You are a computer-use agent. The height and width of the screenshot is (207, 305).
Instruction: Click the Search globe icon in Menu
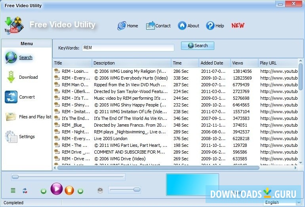11,57
